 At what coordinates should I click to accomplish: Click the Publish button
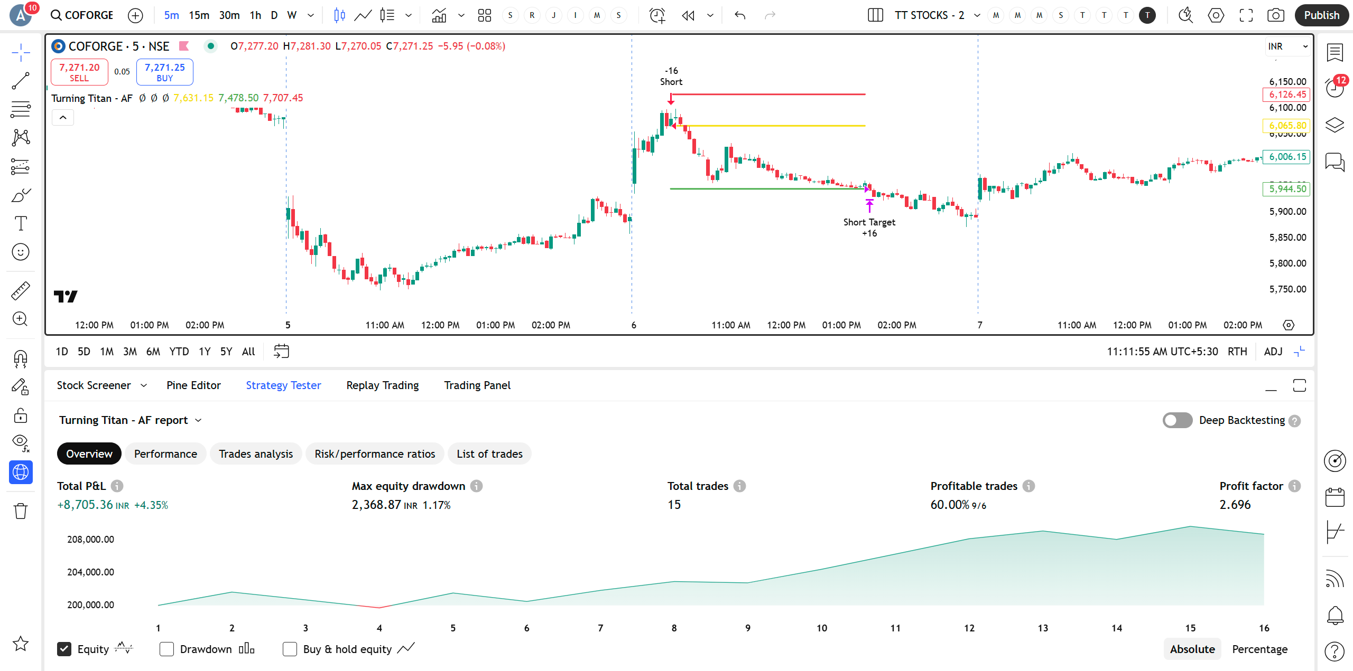pos(1321,15)
